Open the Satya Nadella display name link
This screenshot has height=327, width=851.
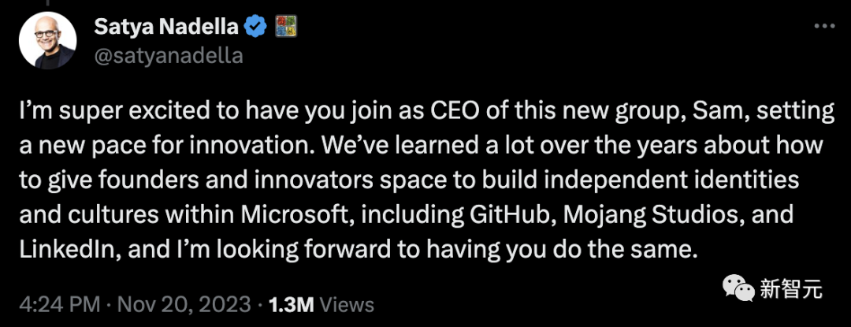[166, 27]
